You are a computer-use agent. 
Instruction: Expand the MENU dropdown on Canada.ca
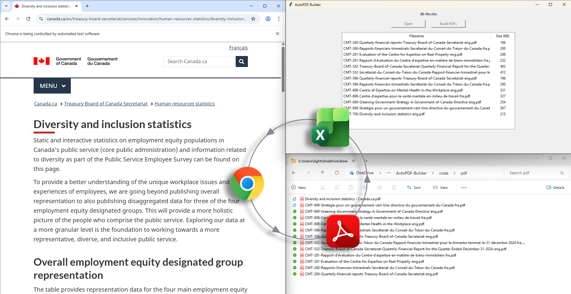point(52,86)
